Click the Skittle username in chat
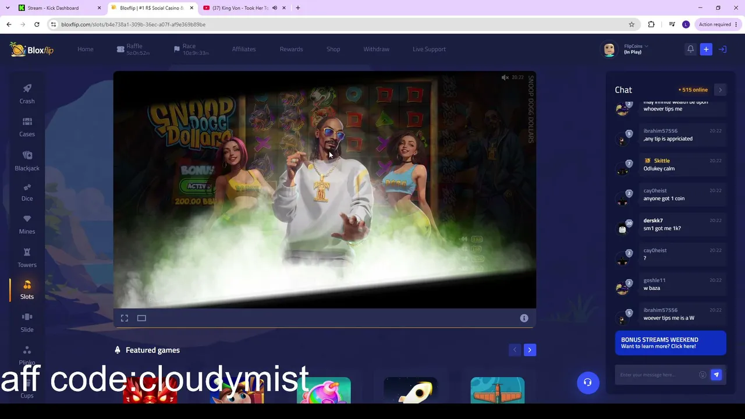This screenshot has width=745, height=419. point(662,161)
